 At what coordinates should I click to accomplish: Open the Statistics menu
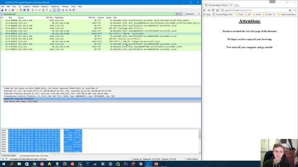point(45,6)
